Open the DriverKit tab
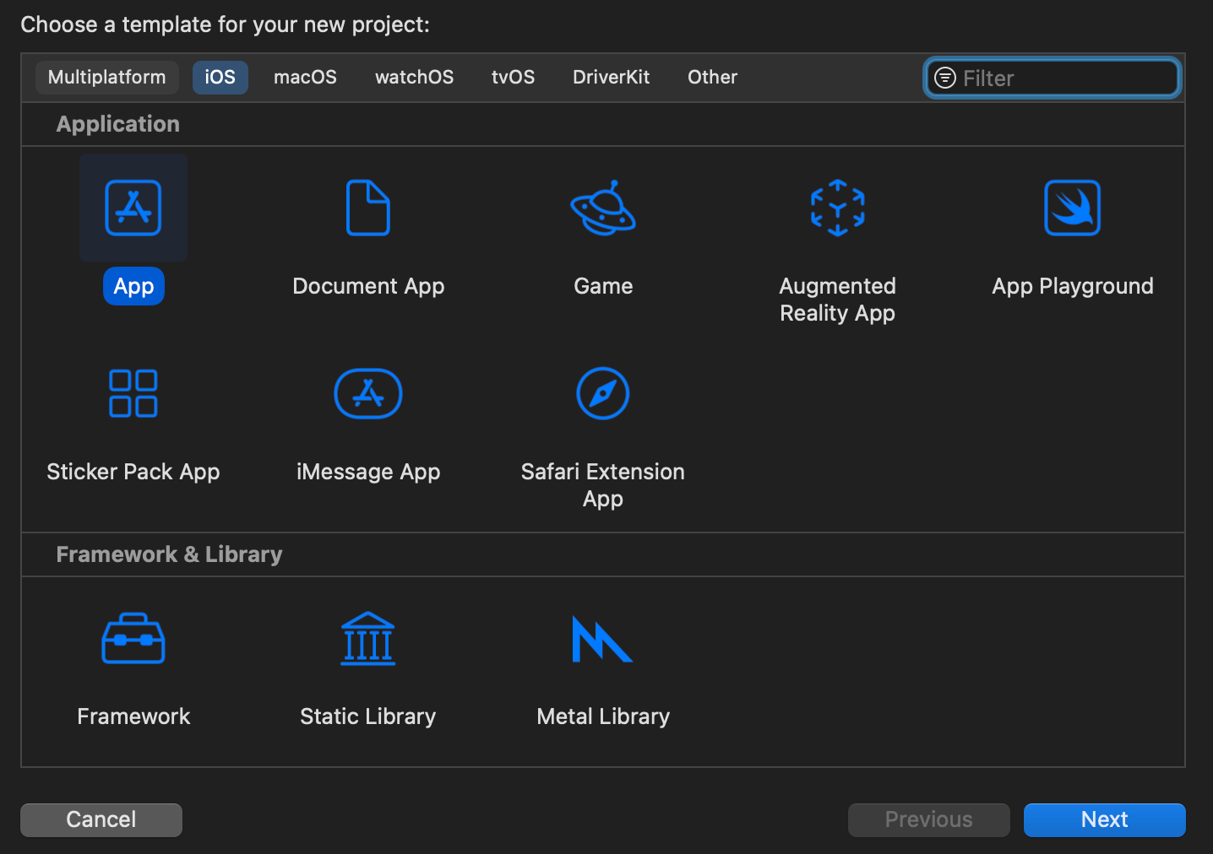Image resolution: width=1213 pixels, height=854 pixels. (612, 78)
